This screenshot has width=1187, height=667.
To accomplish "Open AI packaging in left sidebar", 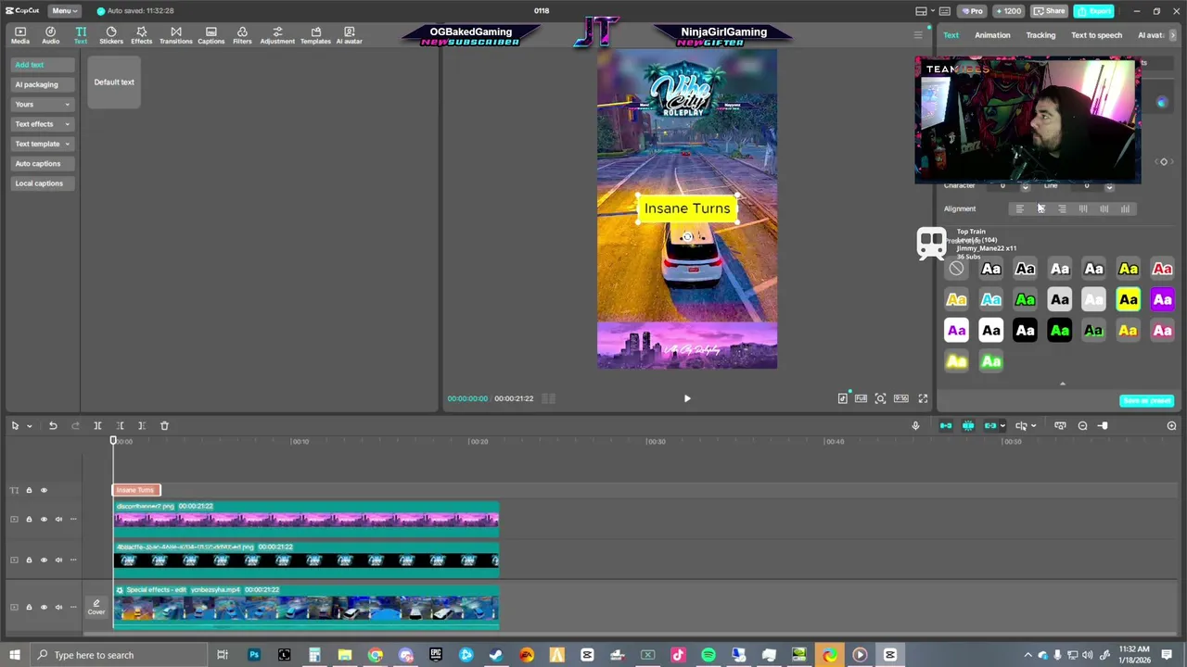I will click(x=42, y=84).
